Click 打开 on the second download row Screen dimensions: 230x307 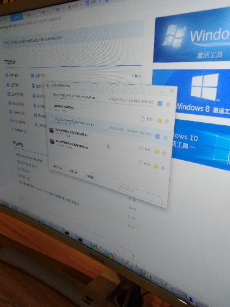147,119
